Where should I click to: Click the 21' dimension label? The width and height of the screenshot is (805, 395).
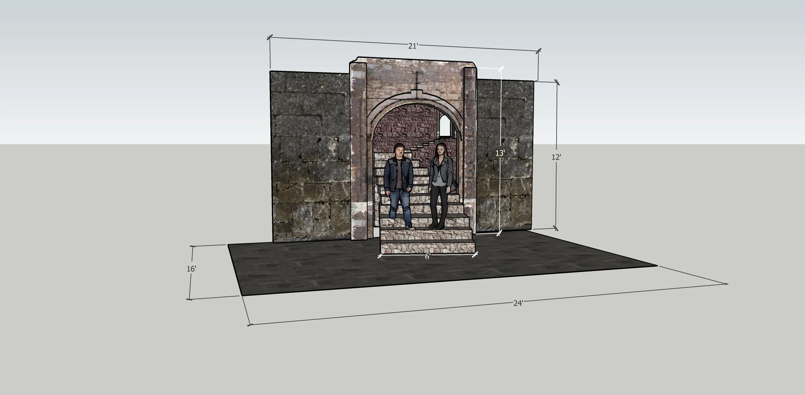tap(412, 46)
